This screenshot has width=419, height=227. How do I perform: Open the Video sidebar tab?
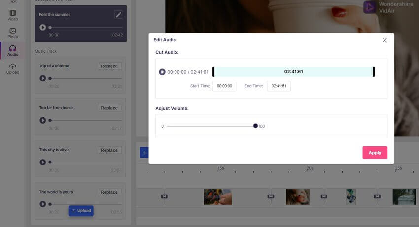click(x=13, y=15)
